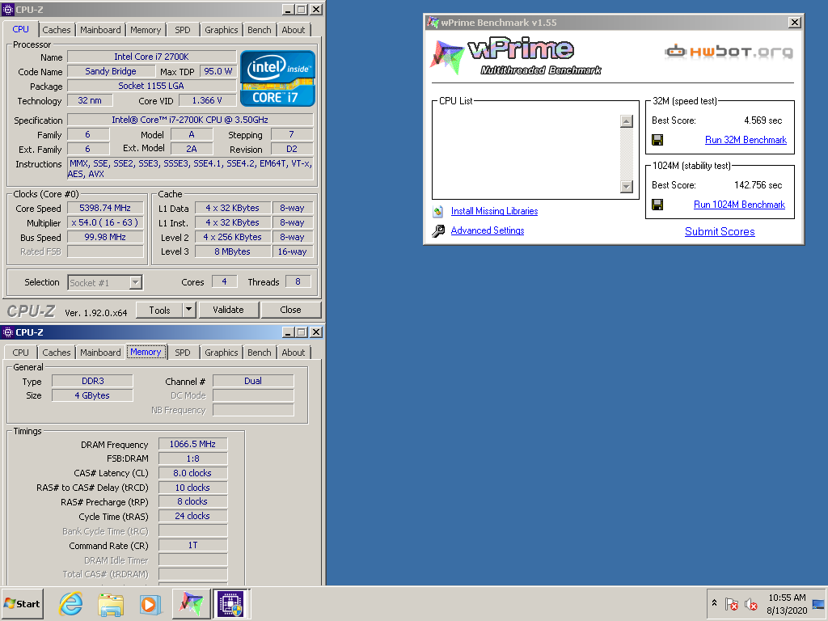Image resolution: width=828 pixels, height=621 pixels.
Task: Switch to CPU-Z taskbar button
Action: click(231, 603)
